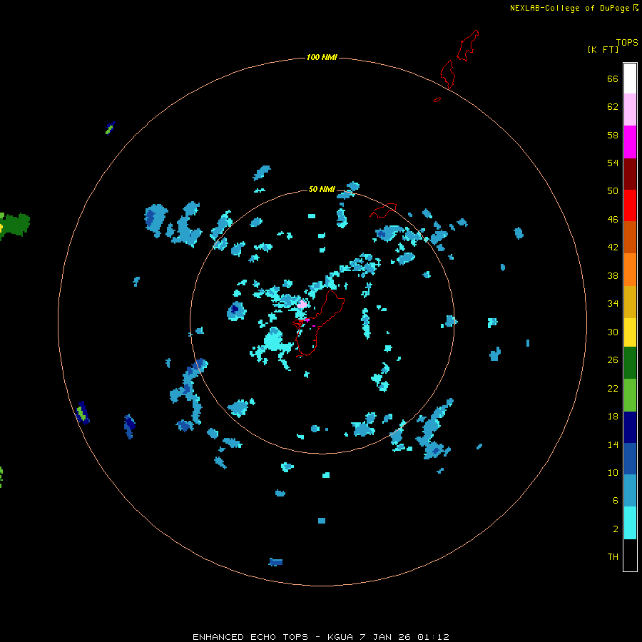Screen dimensions: 642x642
Task: Click the '10' legend value label
Action: click(x=613, y=473)
